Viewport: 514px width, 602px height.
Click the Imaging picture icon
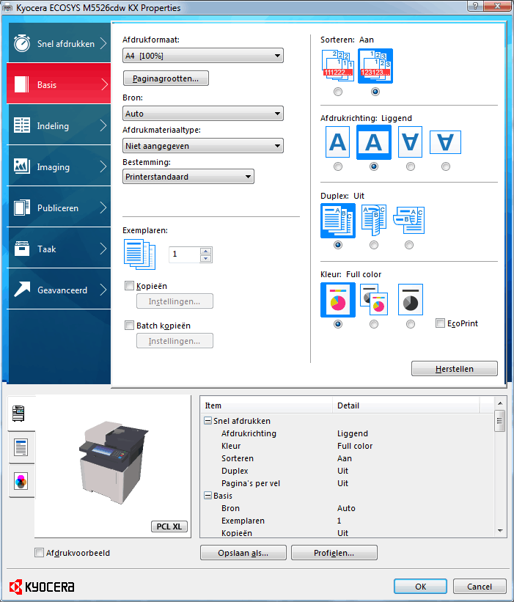tap(22, 166)
